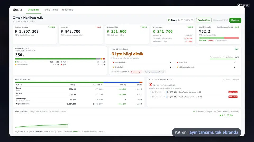The height and width of the screenshot is (142, 254).
Task: Click the yellow dot beside Ölçü eksik
Action: 114,67
